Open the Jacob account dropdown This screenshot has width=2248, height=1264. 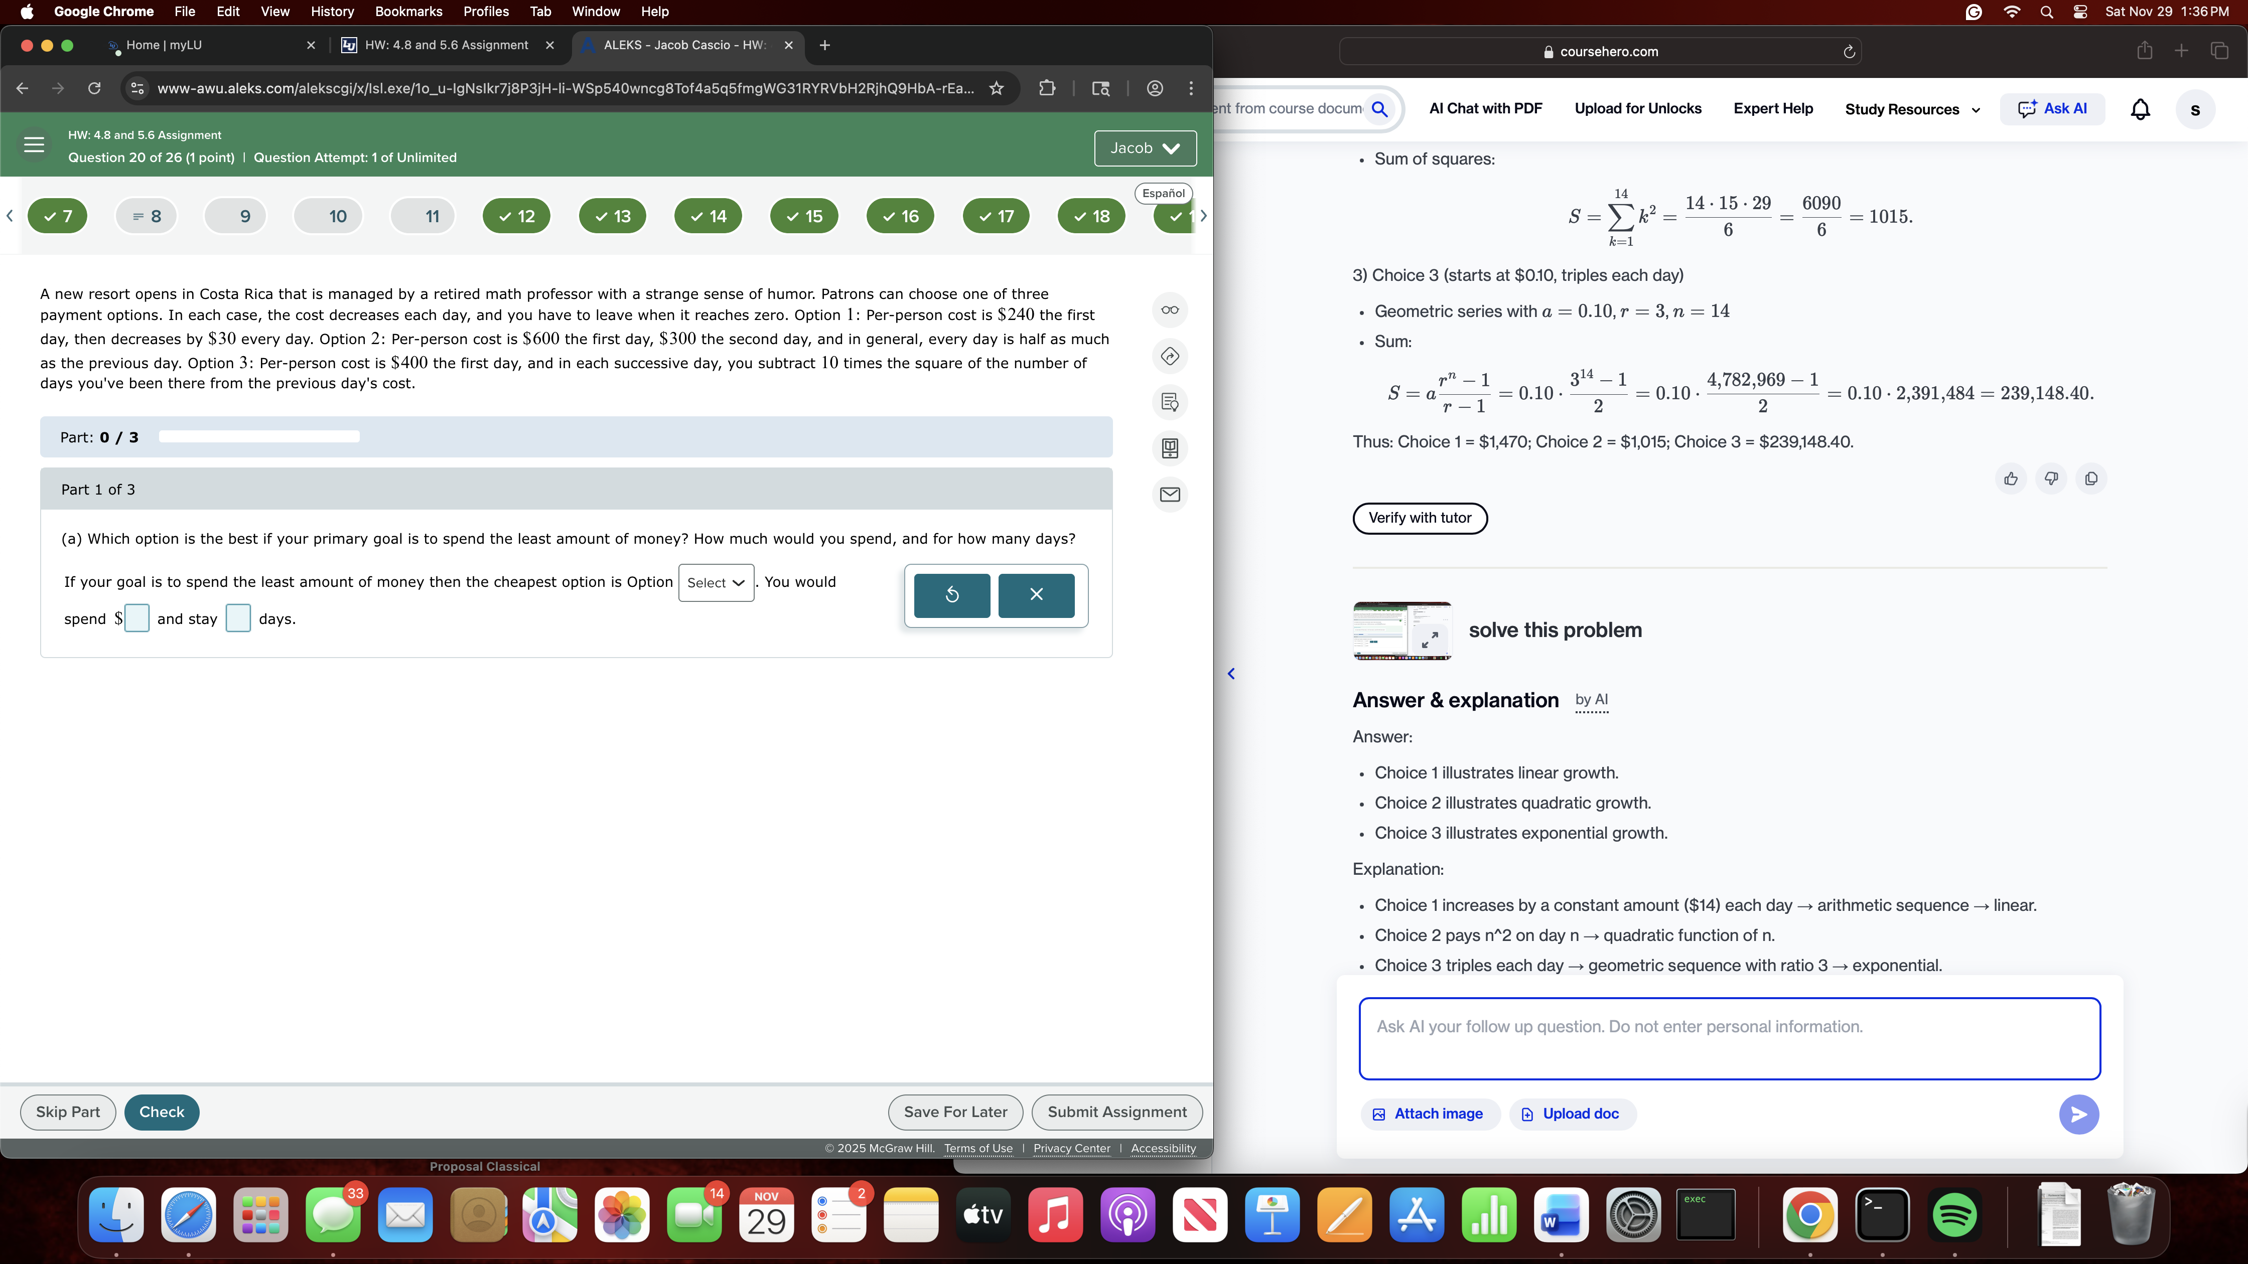pos(1144,148)
